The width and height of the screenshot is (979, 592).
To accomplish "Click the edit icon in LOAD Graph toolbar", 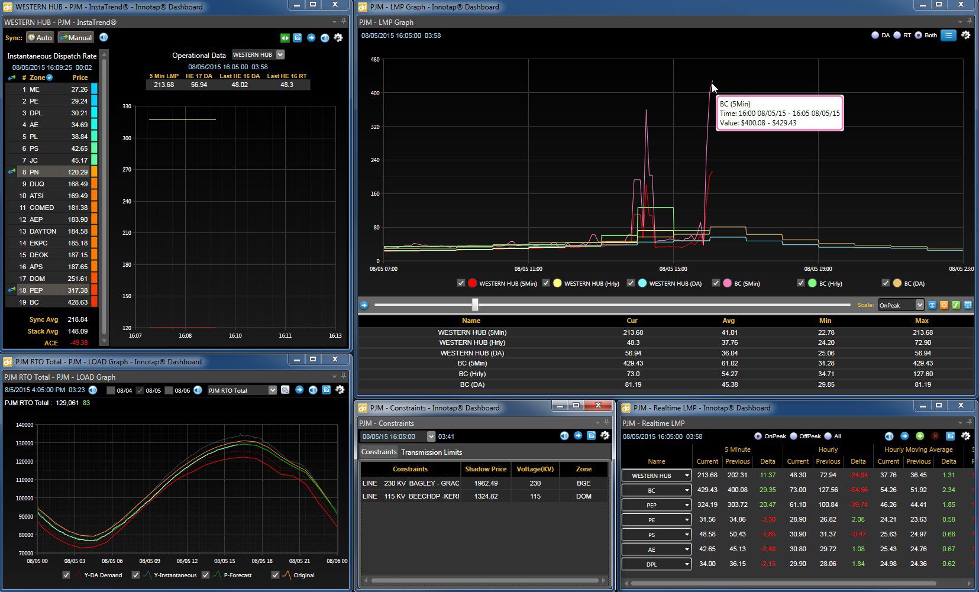I will coord(327,390).
